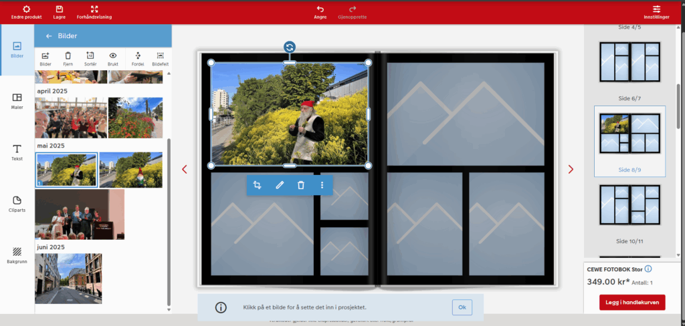Undo with the Angre button
This screenshot has height=326, width=685.
(x=320, y=12)
